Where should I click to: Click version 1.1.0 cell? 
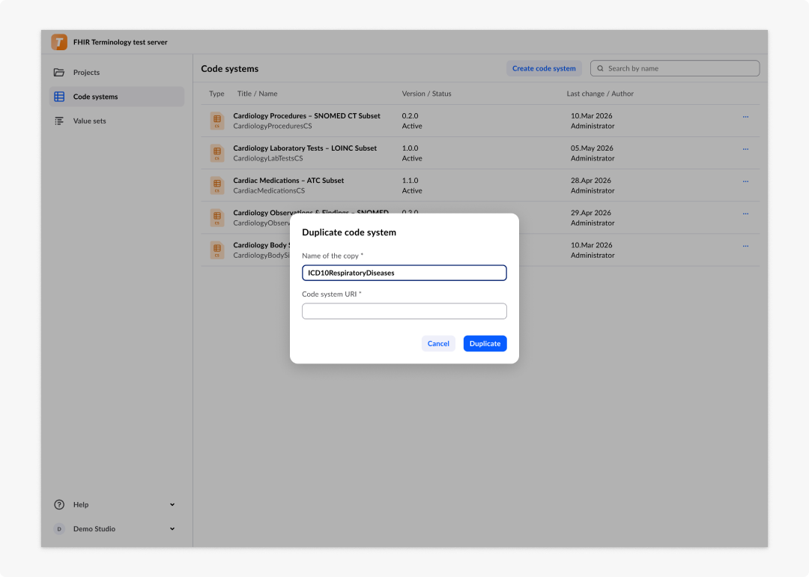[x=410, y=180]
